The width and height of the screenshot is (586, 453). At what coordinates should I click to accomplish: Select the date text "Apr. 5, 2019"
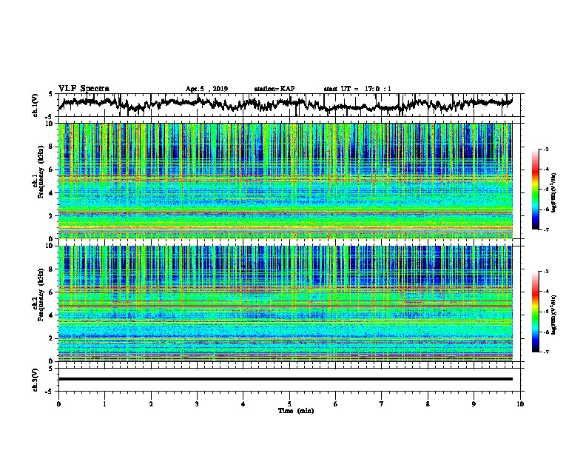206,89
